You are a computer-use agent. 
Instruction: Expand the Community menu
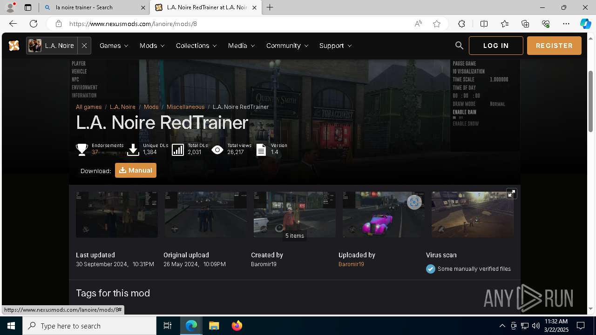(x=287, y=46)
